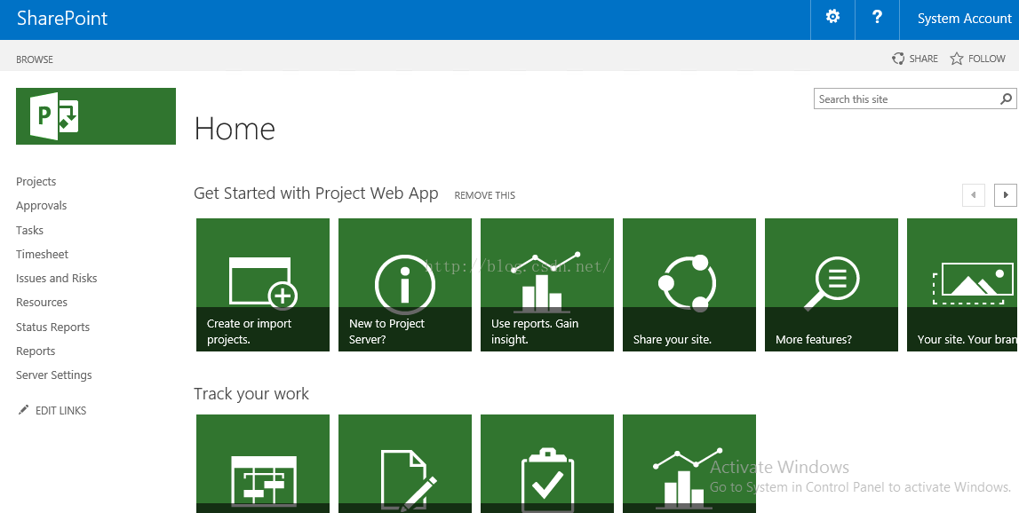1019x513 pixels.
Task: Go to Resources in the left navigation
Action: point(42,303)
